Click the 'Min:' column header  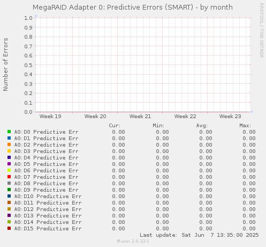[158, 126]
